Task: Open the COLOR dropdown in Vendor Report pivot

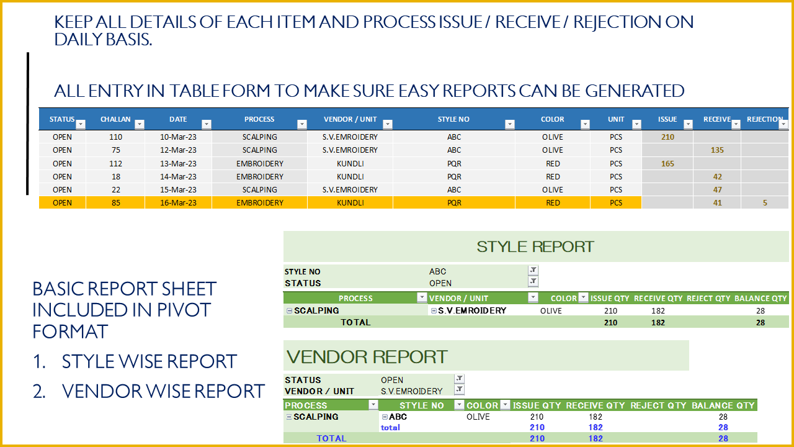Action: [504, 405]
